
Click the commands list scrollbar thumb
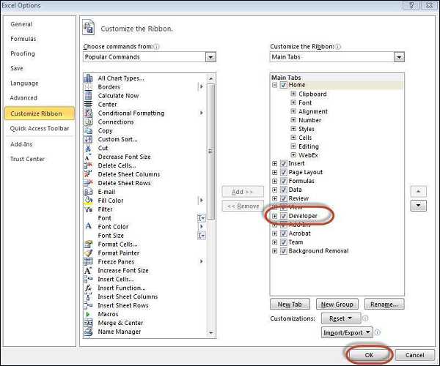pos(210,152)
